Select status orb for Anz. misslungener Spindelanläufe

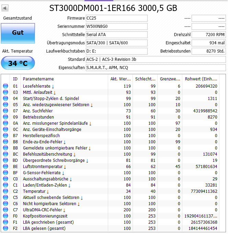click(x=5, y=123)
